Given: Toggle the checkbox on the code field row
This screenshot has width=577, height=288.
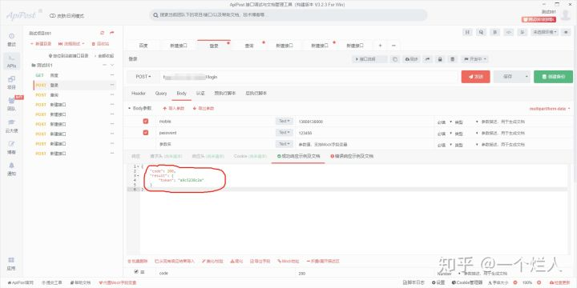Looking at the screenshot, I should [136, 272].
